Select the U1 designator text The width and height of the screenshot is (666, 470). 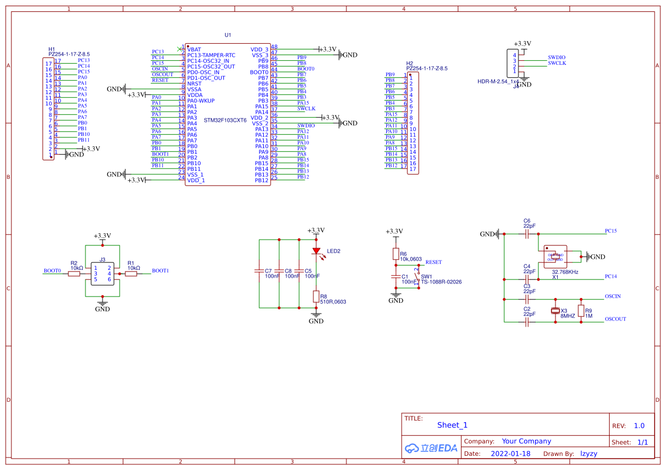[x=228, y=35]
